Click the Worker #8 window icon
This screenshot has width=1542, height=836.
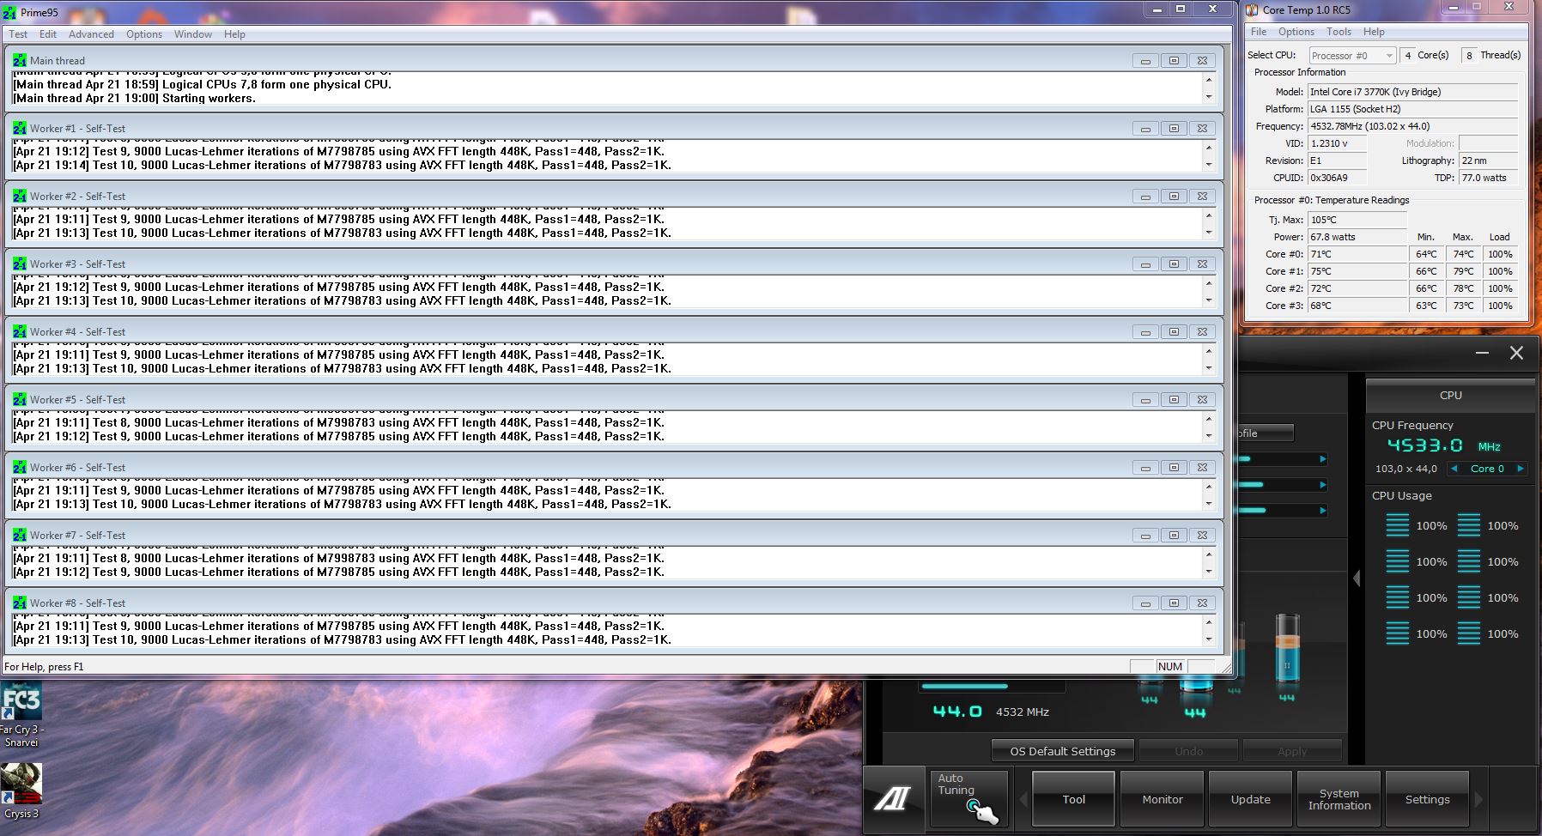pos(20,603)
